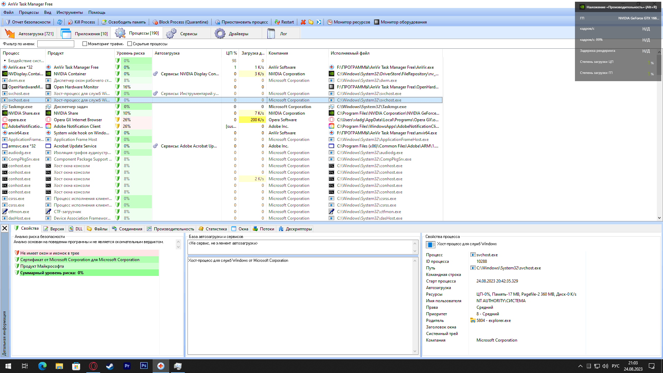Sort by the Процесс column header

pyautogui.click(x=23, y=53)
